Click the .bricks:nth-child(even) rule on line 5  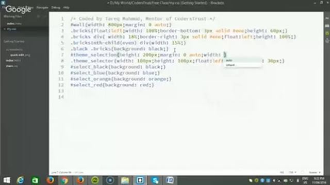tap(128, 43)
